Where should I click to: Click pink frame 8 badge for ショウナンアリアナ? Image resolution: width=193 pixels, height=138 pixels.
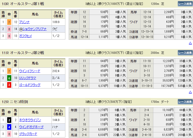point(9,29)
